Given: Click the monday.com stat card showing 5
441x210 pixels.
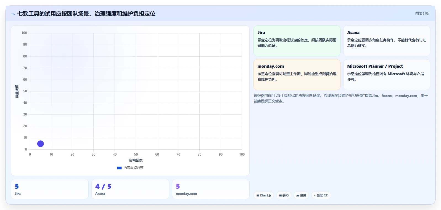Looking at the screenshot, I should point(211,189).
